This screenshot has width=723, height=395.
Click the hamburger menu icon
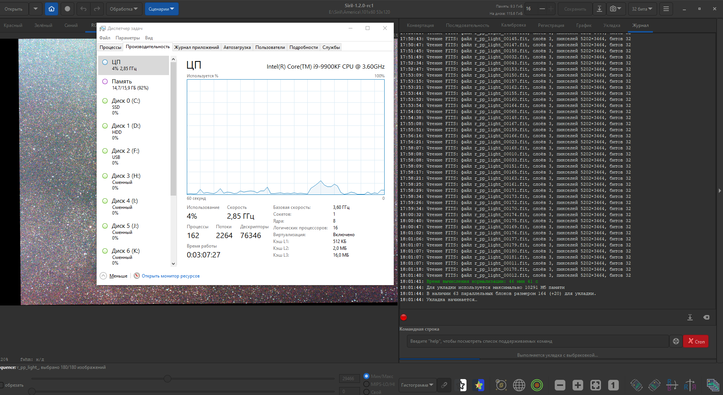point(666,9)
